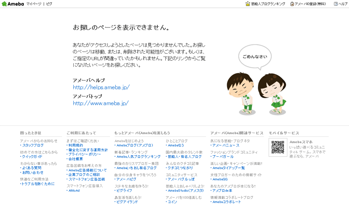Viewport: 349px width, 207px height.
Task: Open プーペガール link
Action: coord(223,157)
